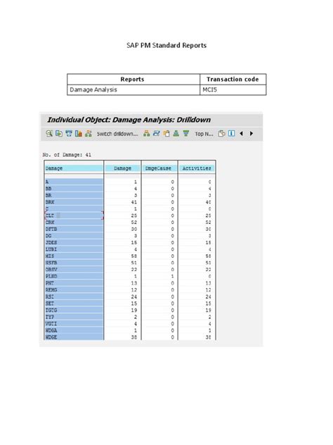Image resolution: width=333 pixels, height=445 pixels.
Task: Select the TGTG damage code row
Action: click(74, 311)
